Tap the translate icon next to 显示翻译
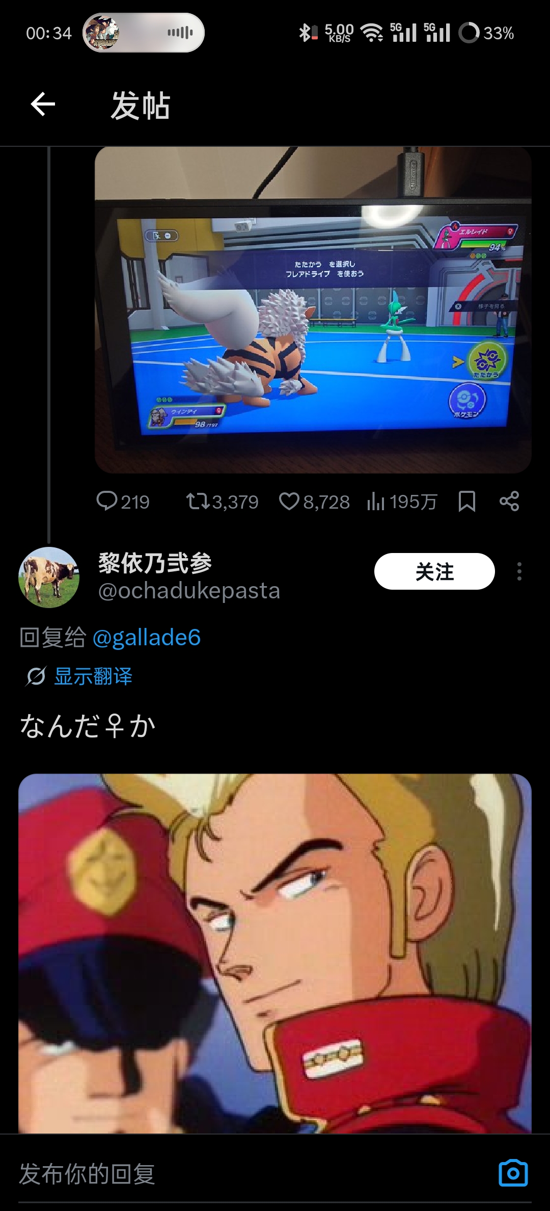The width and height of the screenshot is (550, 1211). point(36,676)
